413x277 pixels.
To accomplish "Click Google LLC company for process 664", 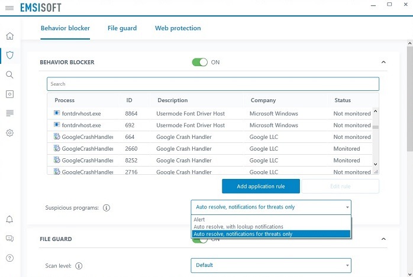I will [264, 137].
